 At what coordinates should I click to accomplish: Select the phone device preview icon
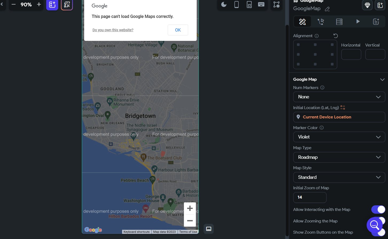point(237,5)
